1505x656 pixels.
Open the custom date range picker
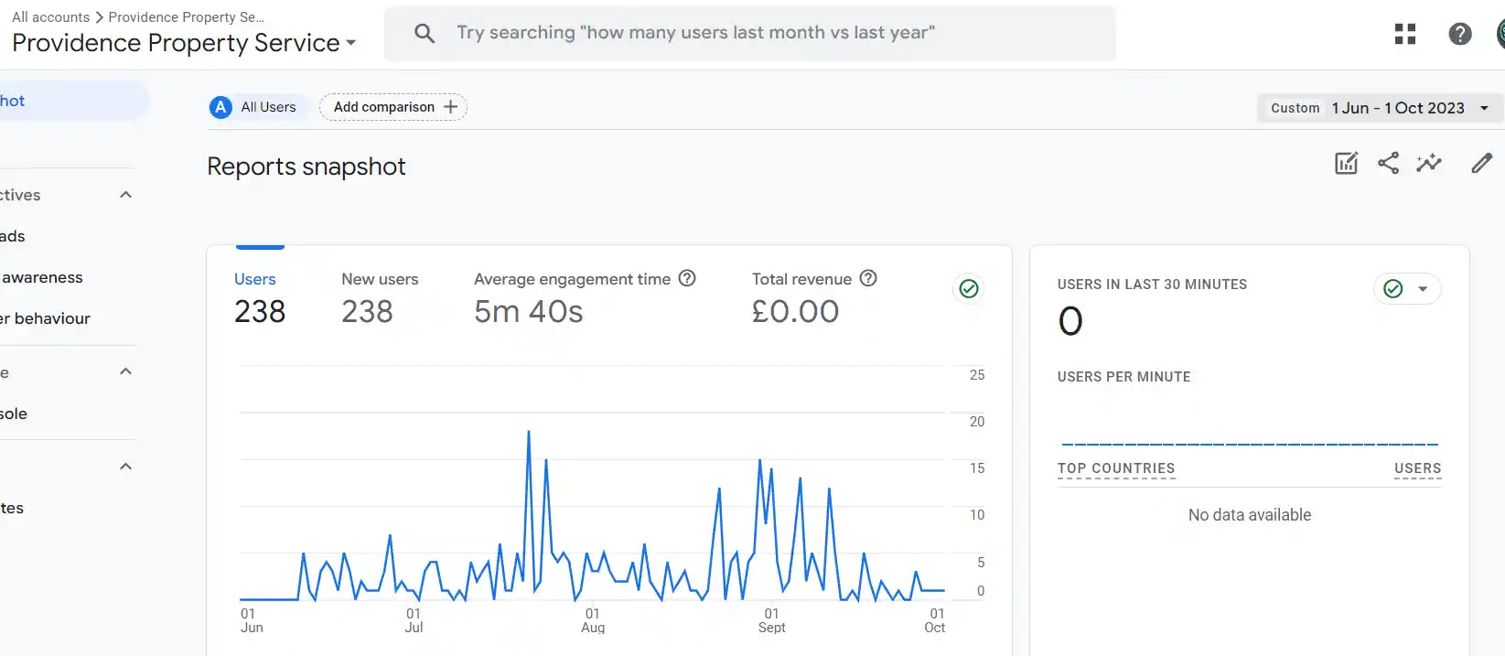point(1380,108)
